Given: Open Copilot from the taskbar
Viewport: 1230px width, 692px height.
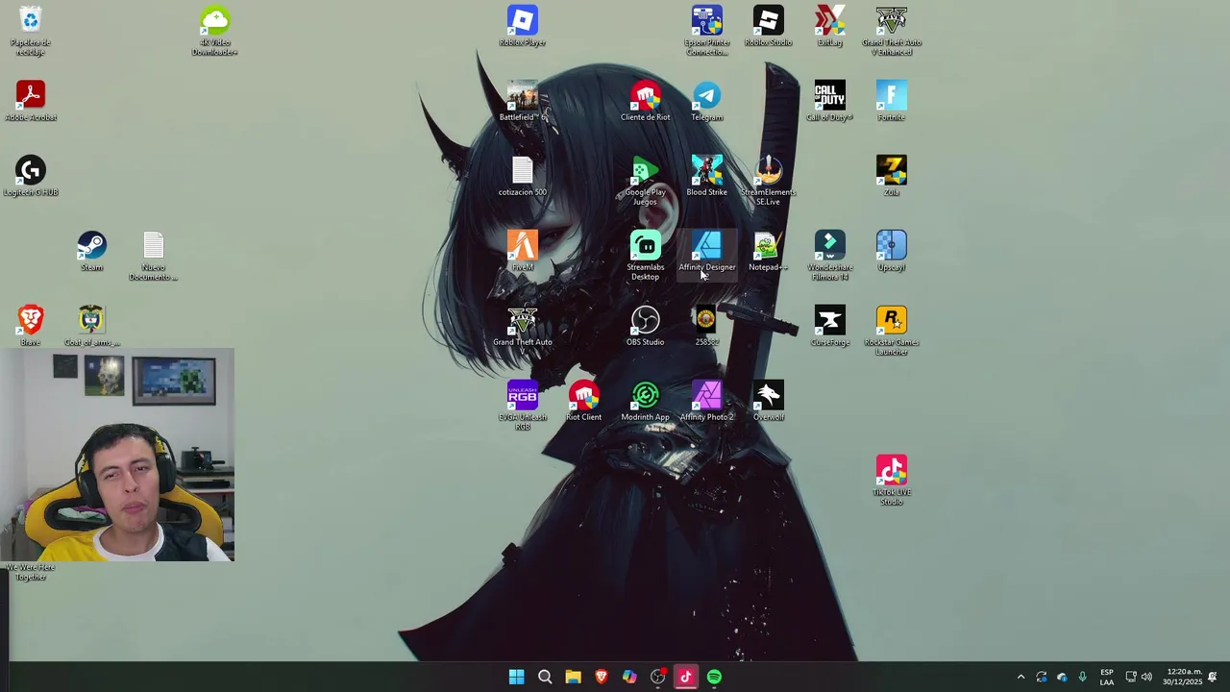Looking at the screenshot, I should click(629, 677).
